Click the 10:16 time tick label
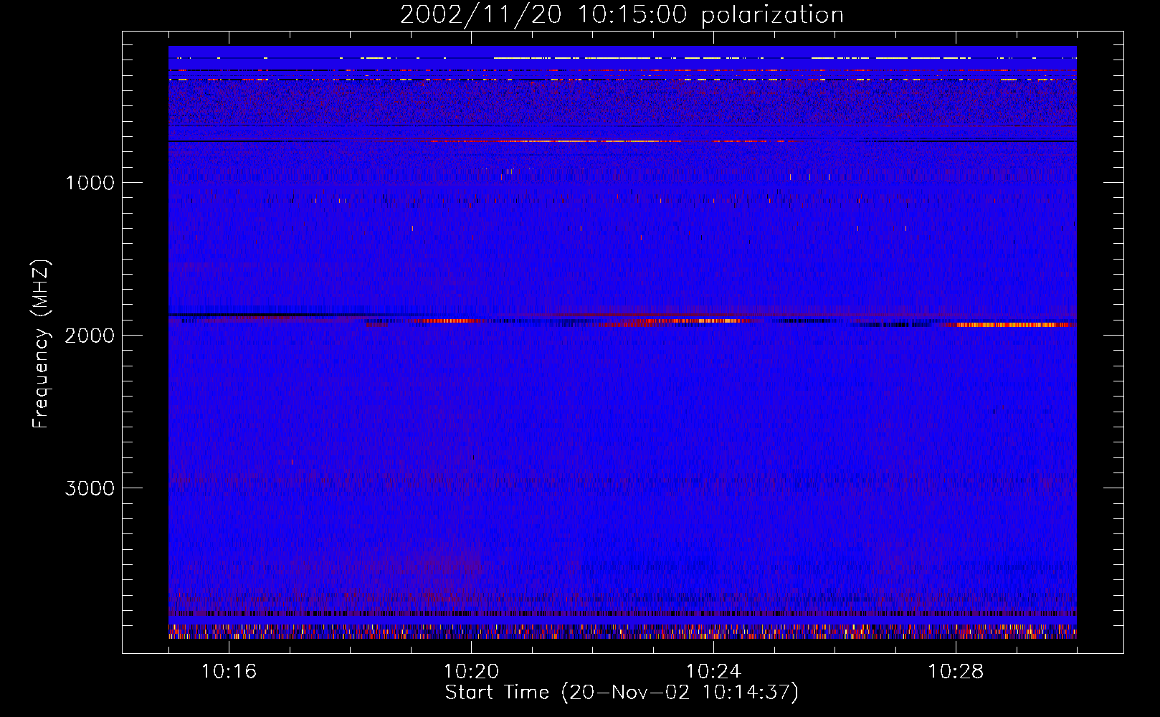 pyautogui.click(x=229, y=672)
